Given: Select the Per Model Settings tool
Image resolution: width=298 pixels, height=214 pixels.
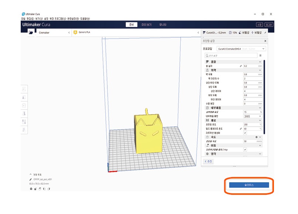Looking at the screenshot, I should pos(24,122).
